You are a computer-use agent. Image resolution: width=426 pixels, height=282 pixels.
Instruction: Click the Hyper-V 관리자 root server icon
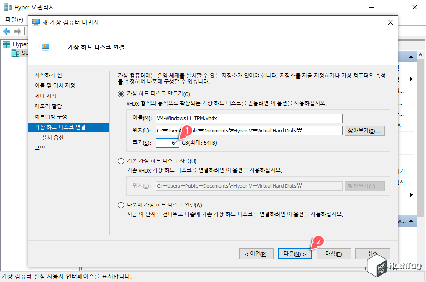(7, 44)
